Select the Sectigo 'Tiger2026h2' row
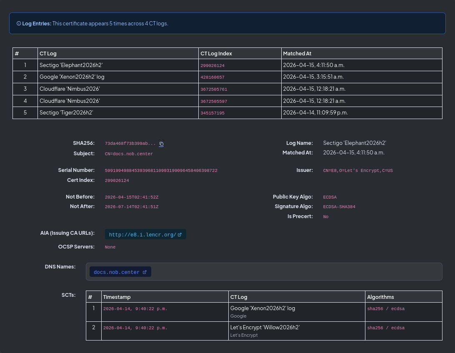 click(x=227, y=113)
